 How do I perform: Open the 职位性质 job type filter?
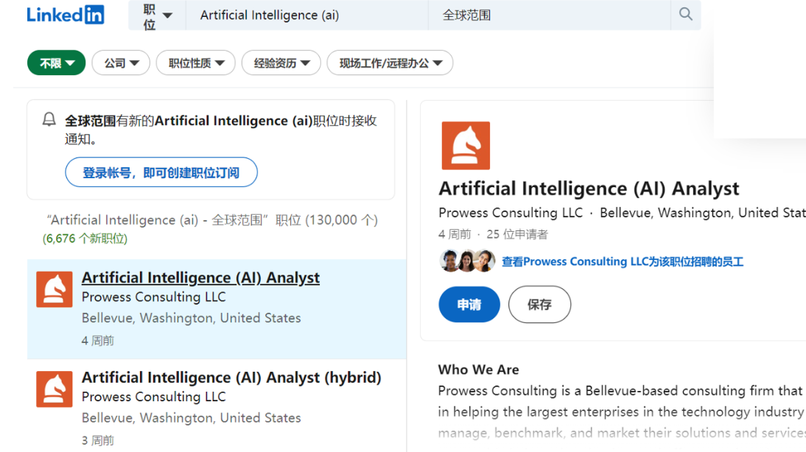click(196, 63)
